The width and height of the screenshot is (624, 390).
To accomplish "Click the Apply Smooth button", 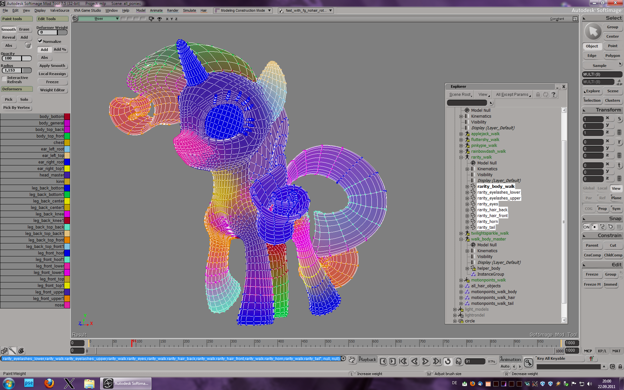I will [52, 66].
